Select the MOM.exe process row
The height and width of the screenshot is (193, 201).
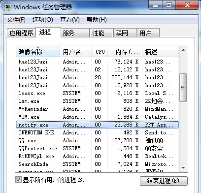pos(97,117)
